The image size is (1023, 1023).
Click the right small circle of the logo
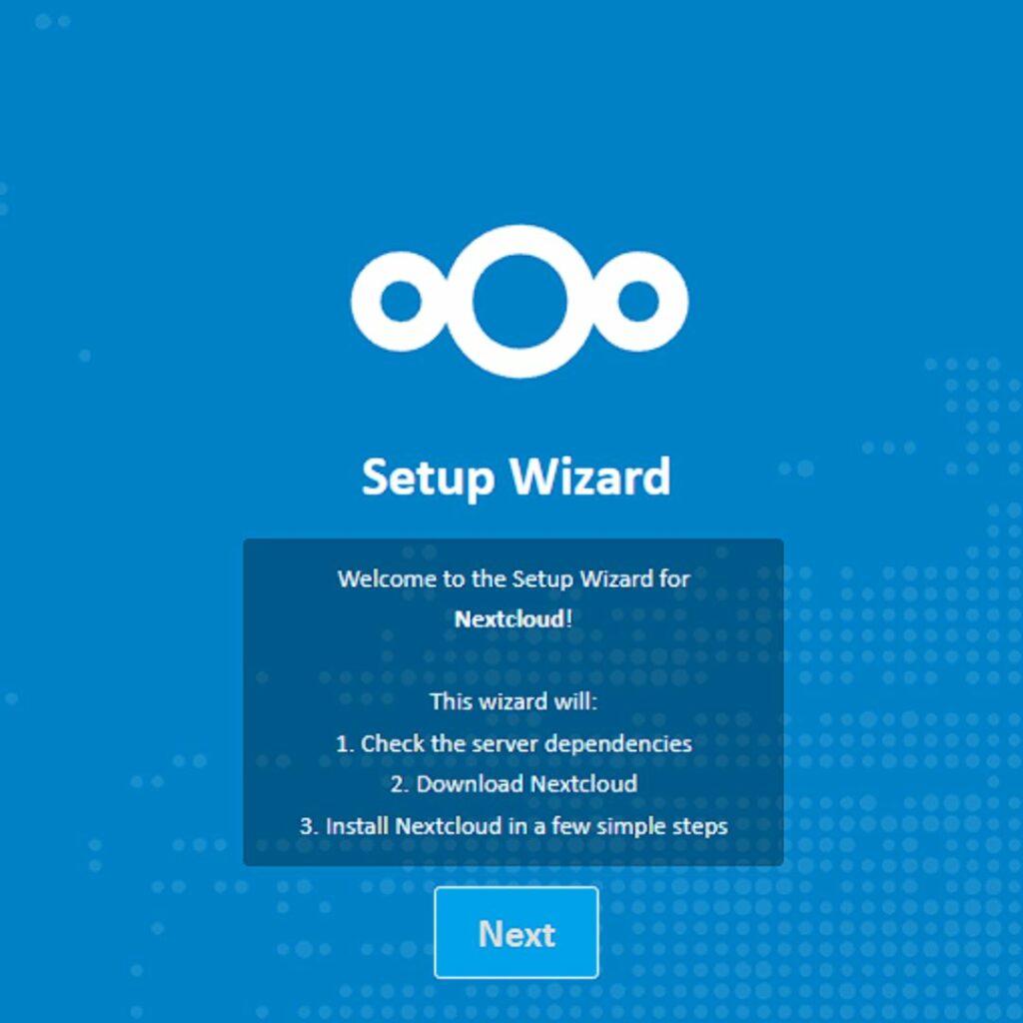638,302
